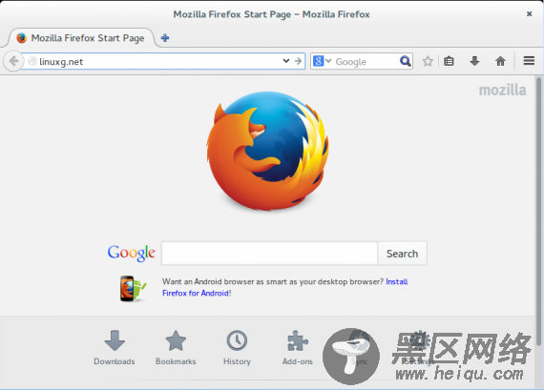Click the Go arrow in address bar
Screen dimensions: 544x390
[x=298, y=61]
